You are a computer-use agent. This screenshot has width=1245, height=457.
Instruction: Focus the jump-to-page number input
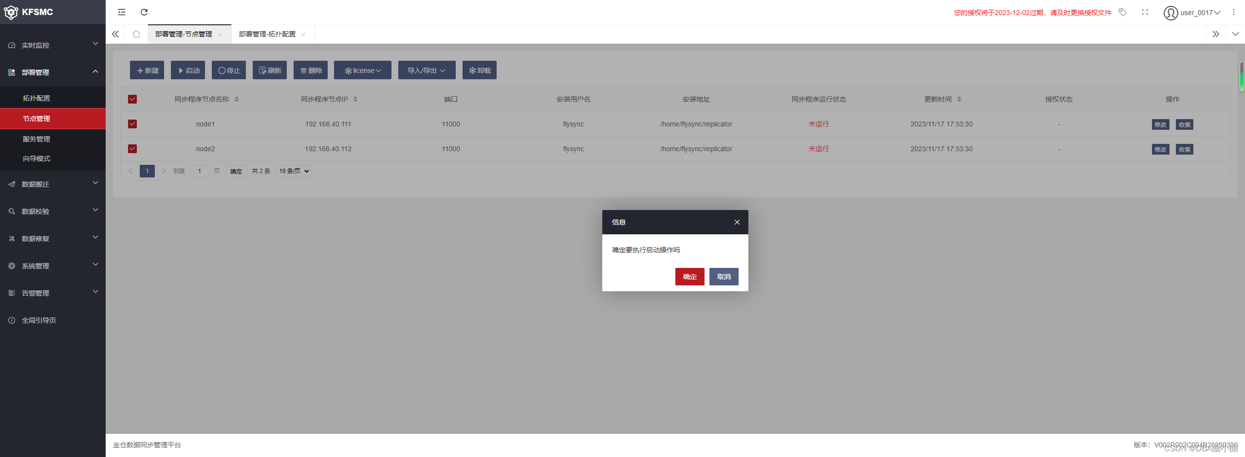[200, 171]
